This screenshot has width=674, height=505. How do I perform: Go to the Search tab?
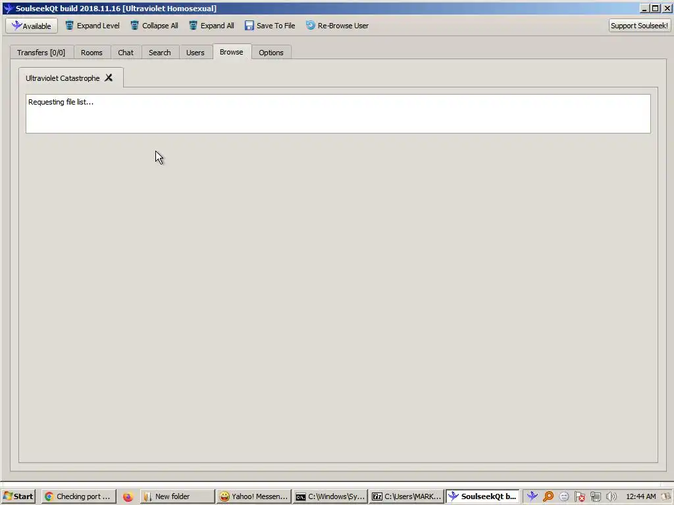pos(159,53)
